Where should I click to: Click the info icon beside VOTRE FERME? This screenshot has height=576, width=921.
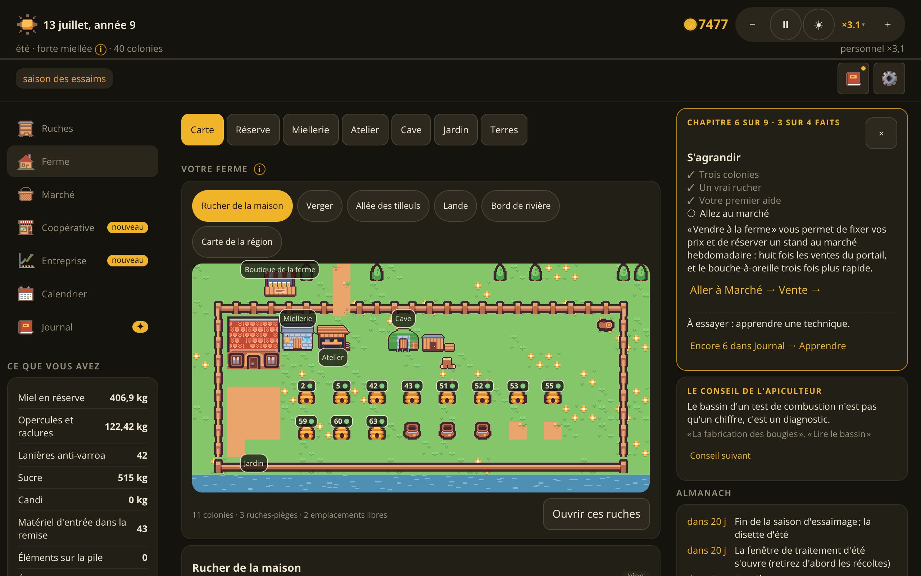click(x=259, y=169)
